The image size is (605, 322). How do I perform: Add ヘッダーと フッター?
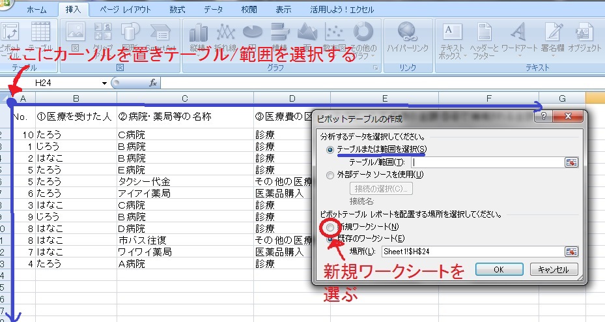(x=485, y=40)
